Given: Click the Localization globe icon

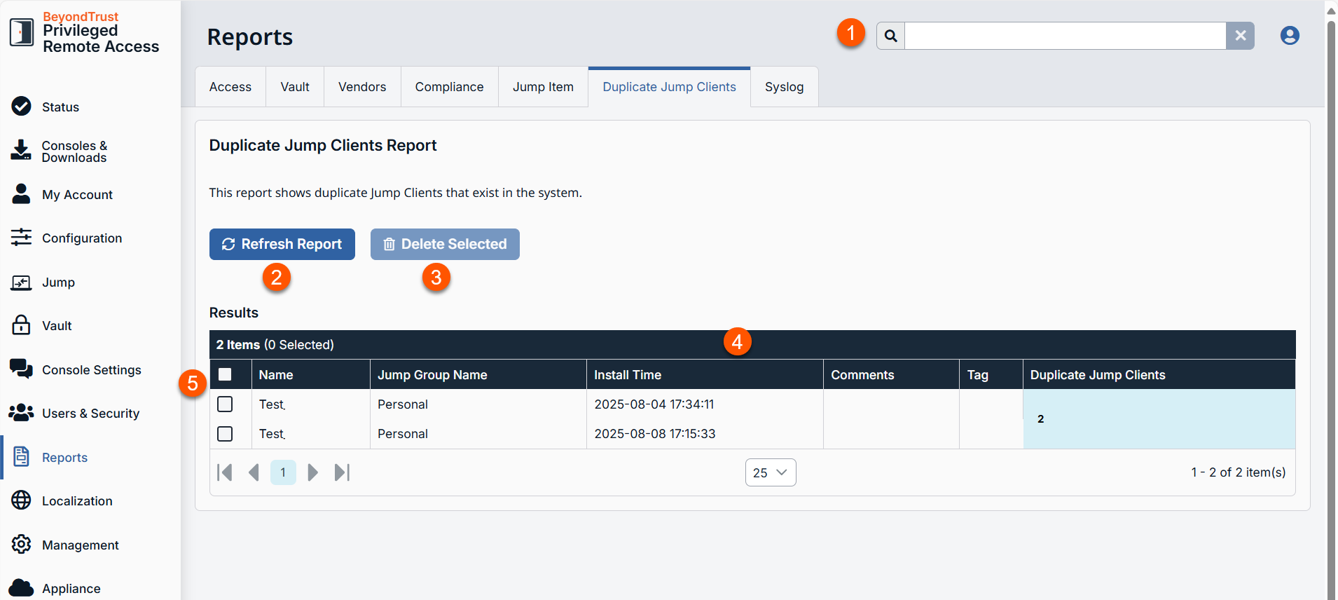Looking at the screenshot, I should tap(22, 500).
